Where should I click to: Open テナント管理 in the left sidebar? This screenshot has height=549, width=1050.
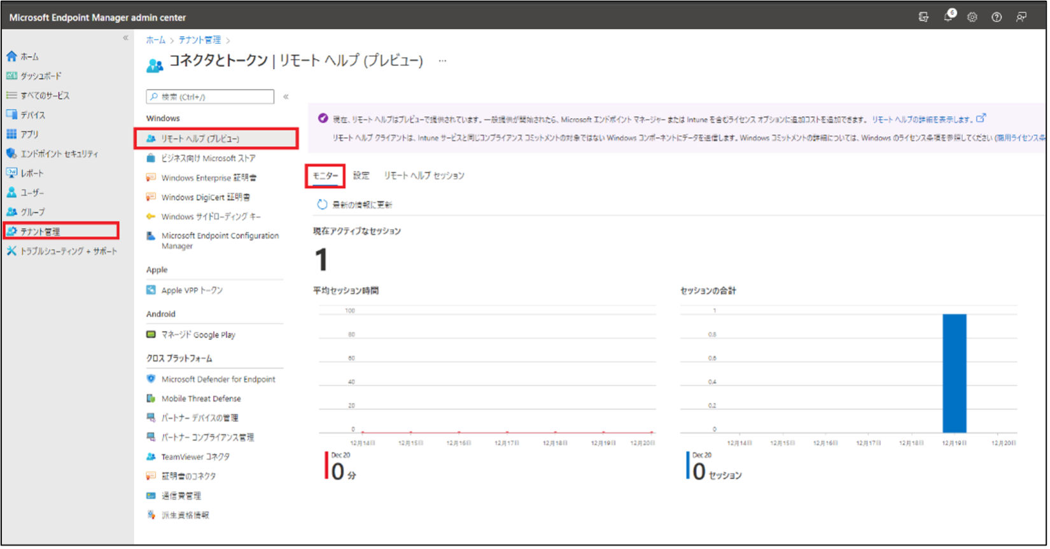tap(40, 232)
